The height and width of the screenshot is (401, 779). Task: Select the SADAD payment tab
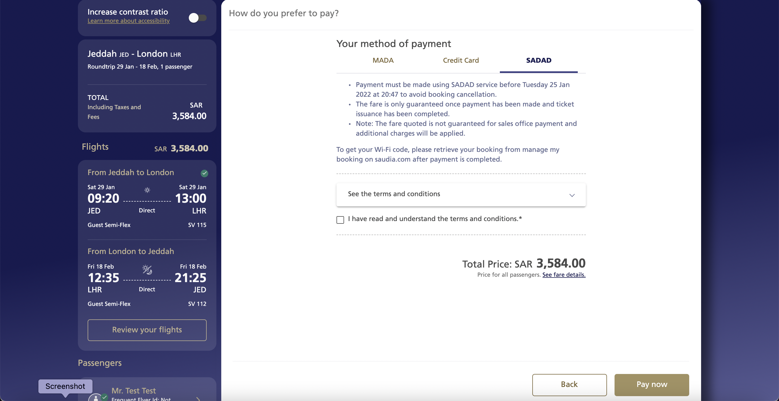[x=539, y=60]
